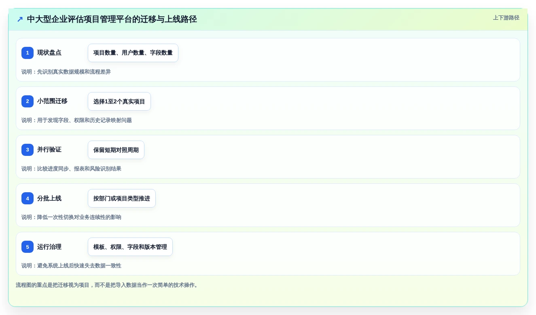Click step number 4 badge
The image size is (536, 315).
(x=28, y=198)
